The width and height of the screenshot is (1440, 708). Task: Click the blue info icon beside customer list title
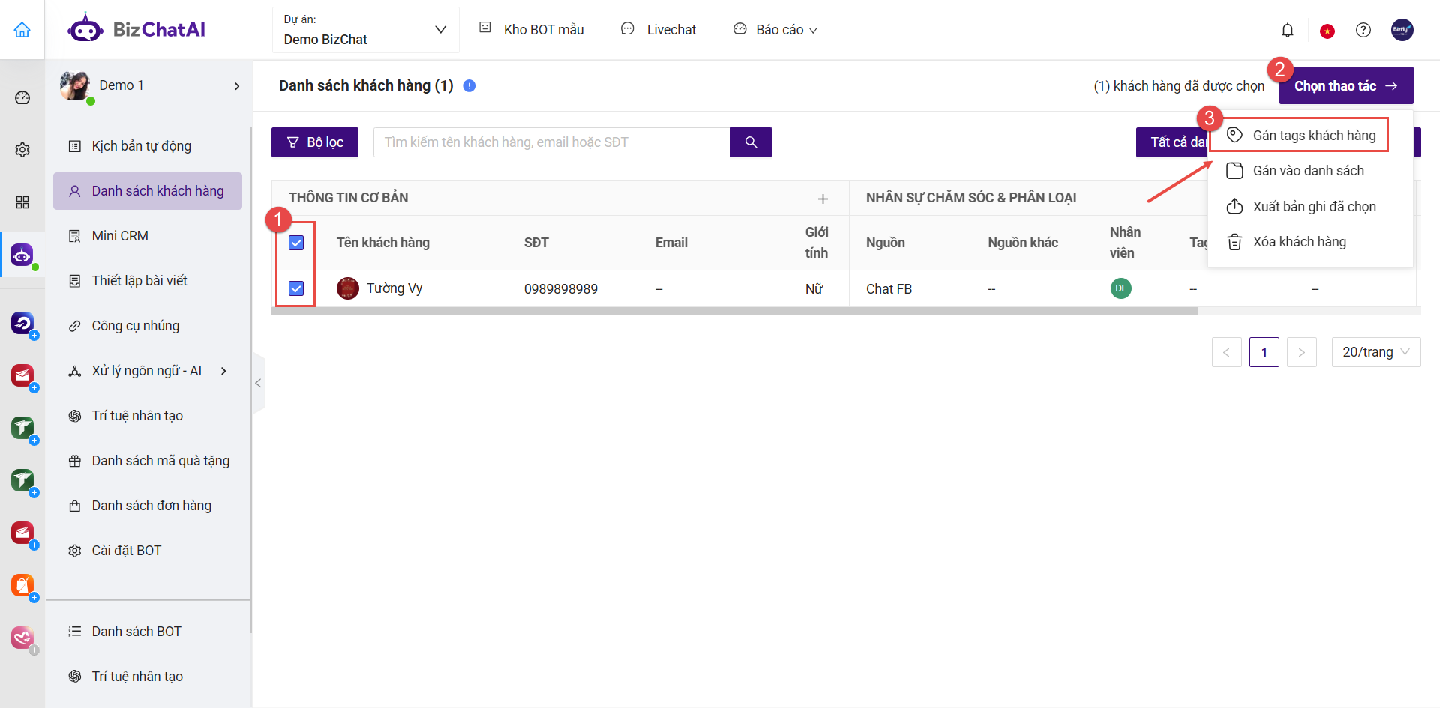[x=469, y=85]
